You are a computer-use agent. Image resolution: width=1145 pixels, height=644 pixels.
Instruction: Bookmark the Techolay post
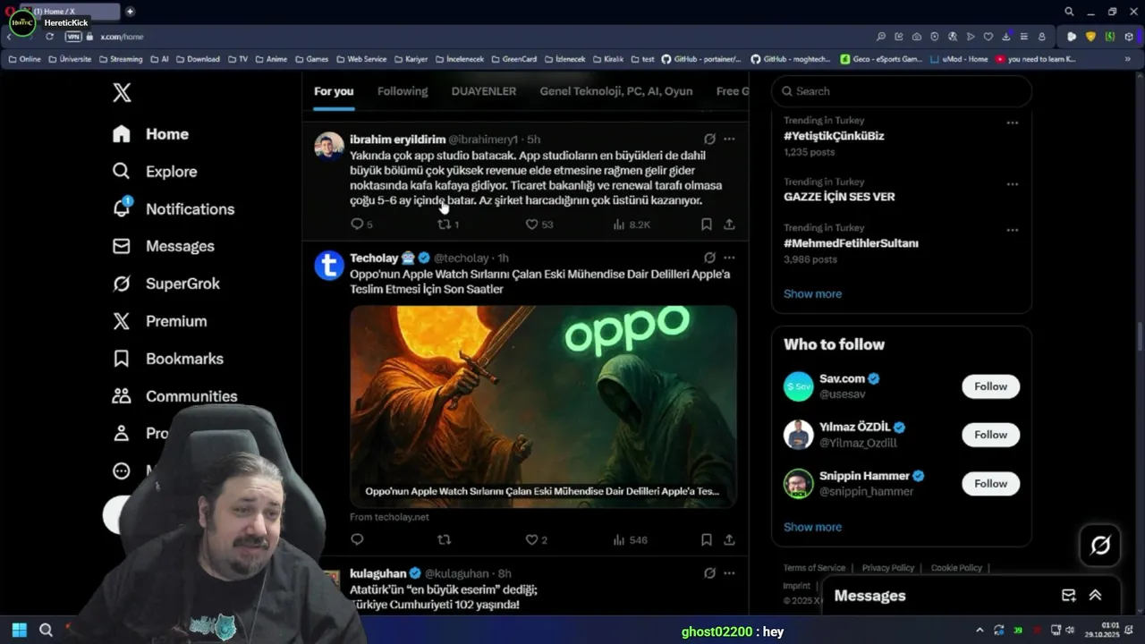tap(707, 539)
